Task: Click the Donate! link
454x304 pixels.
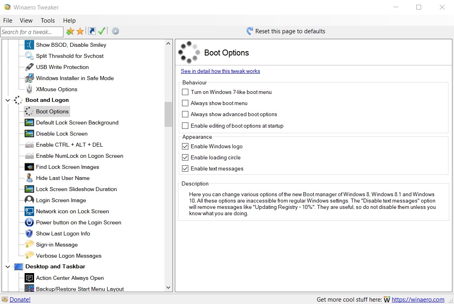Action: 20,300
